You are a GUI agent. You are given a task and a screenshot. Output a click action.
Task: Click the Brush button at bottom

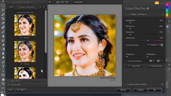click(123, 90)
